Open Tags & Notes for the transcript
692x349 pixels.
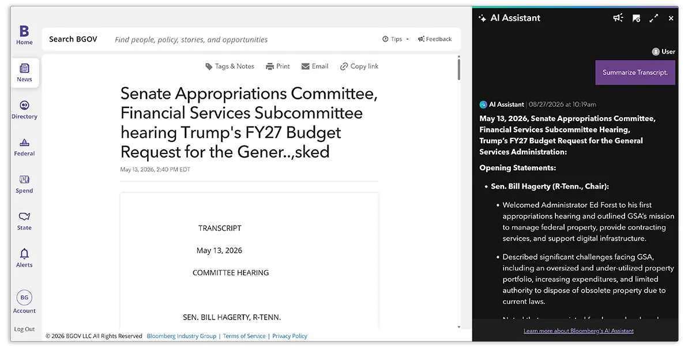pyautogui.click(x=230, y=66)
